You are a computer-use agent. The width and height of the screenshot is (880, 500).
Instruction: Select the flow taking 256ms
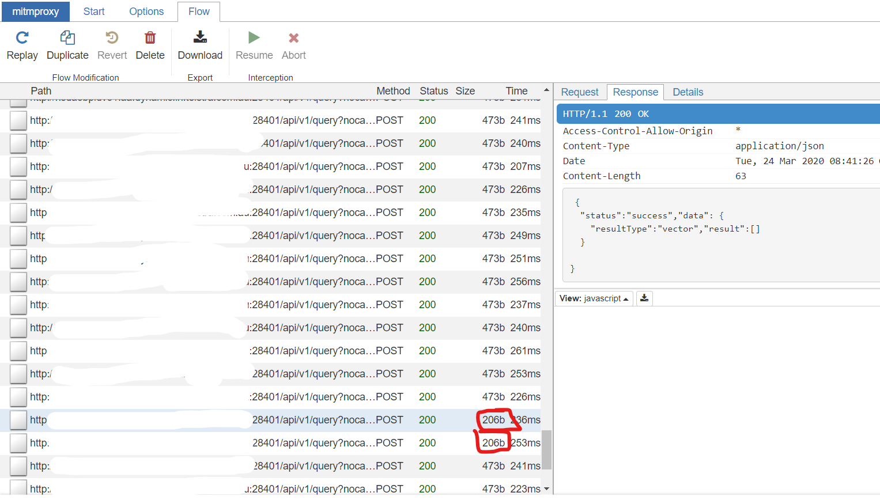pyautogui.click(x=270, y=282)
